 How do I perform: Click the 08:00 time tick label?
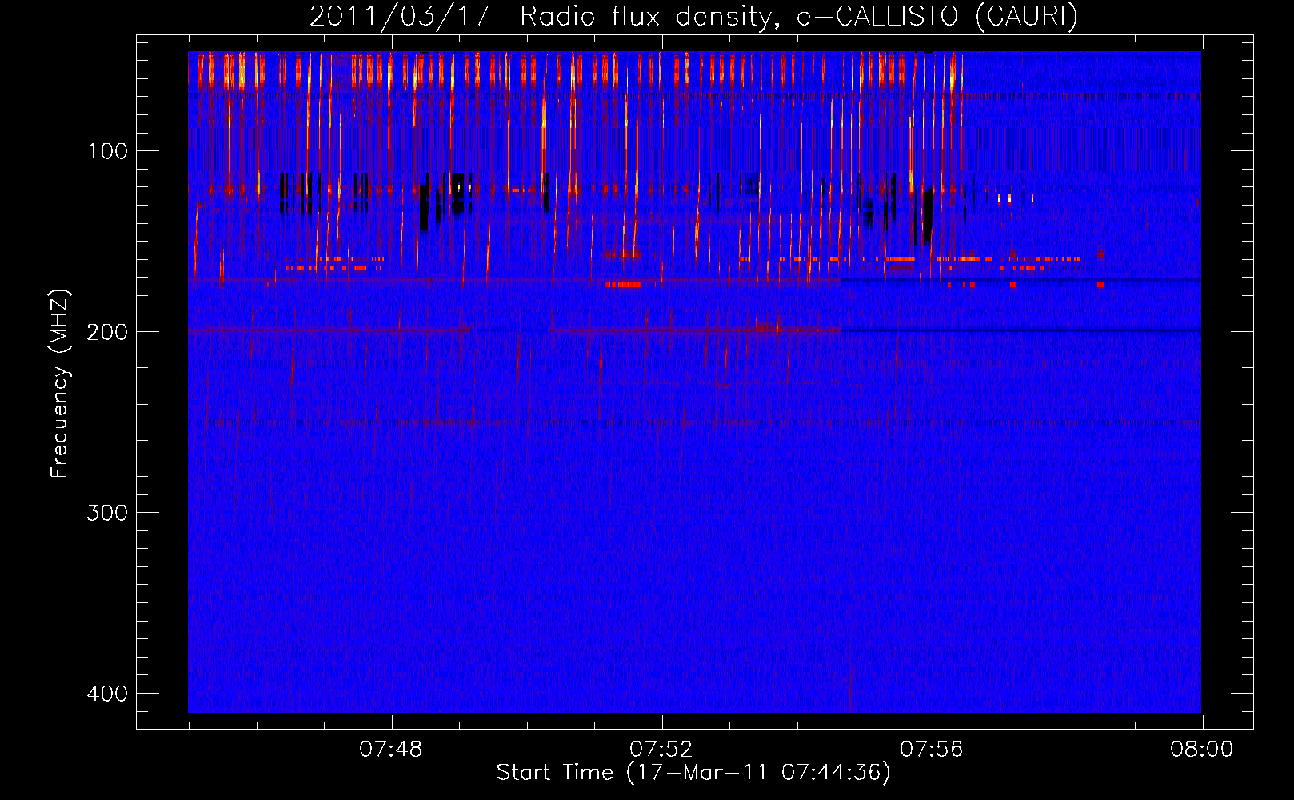(1202, 750)
